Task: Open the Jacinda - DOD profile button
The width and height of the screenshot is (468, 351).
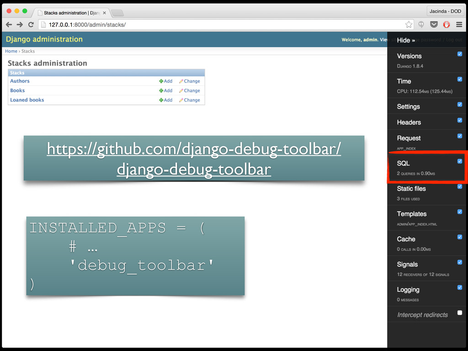Action: (445, 11)
